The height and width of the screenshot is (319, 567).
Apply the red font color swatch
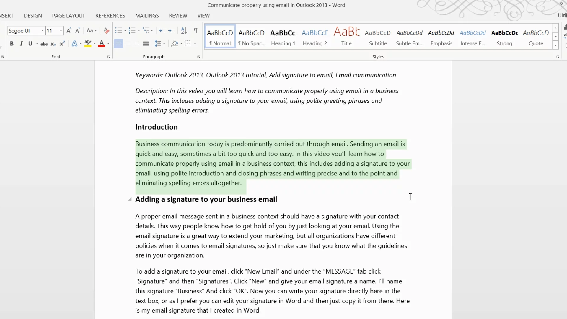point(102,44)
